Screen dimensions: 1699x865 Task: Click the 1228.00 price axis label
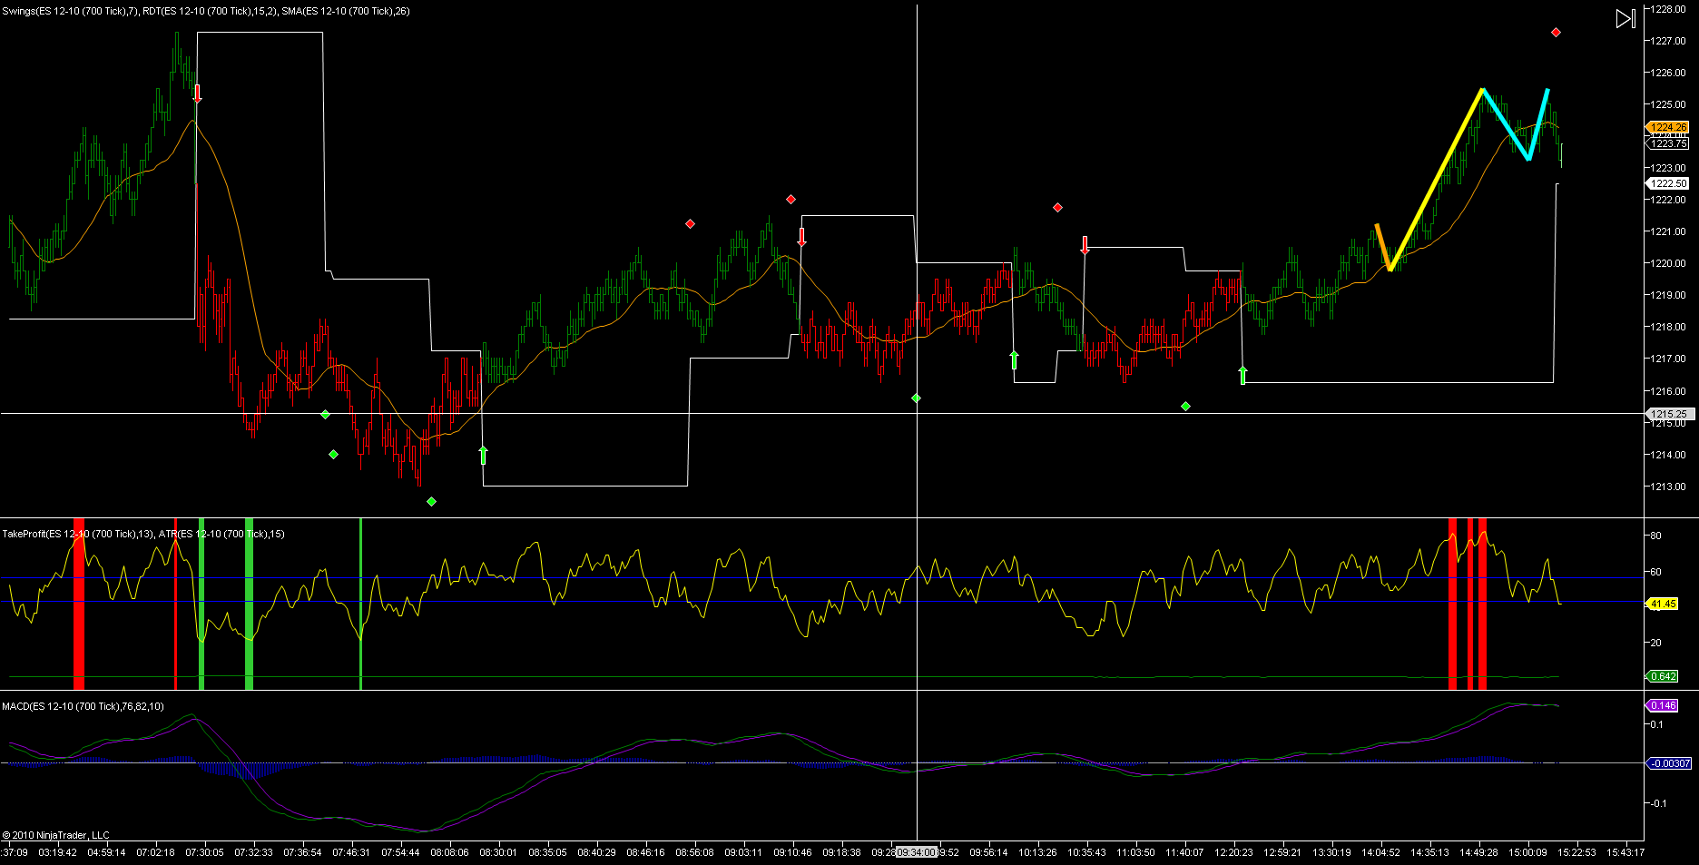pyautogui.click(x=1668, y=9)
